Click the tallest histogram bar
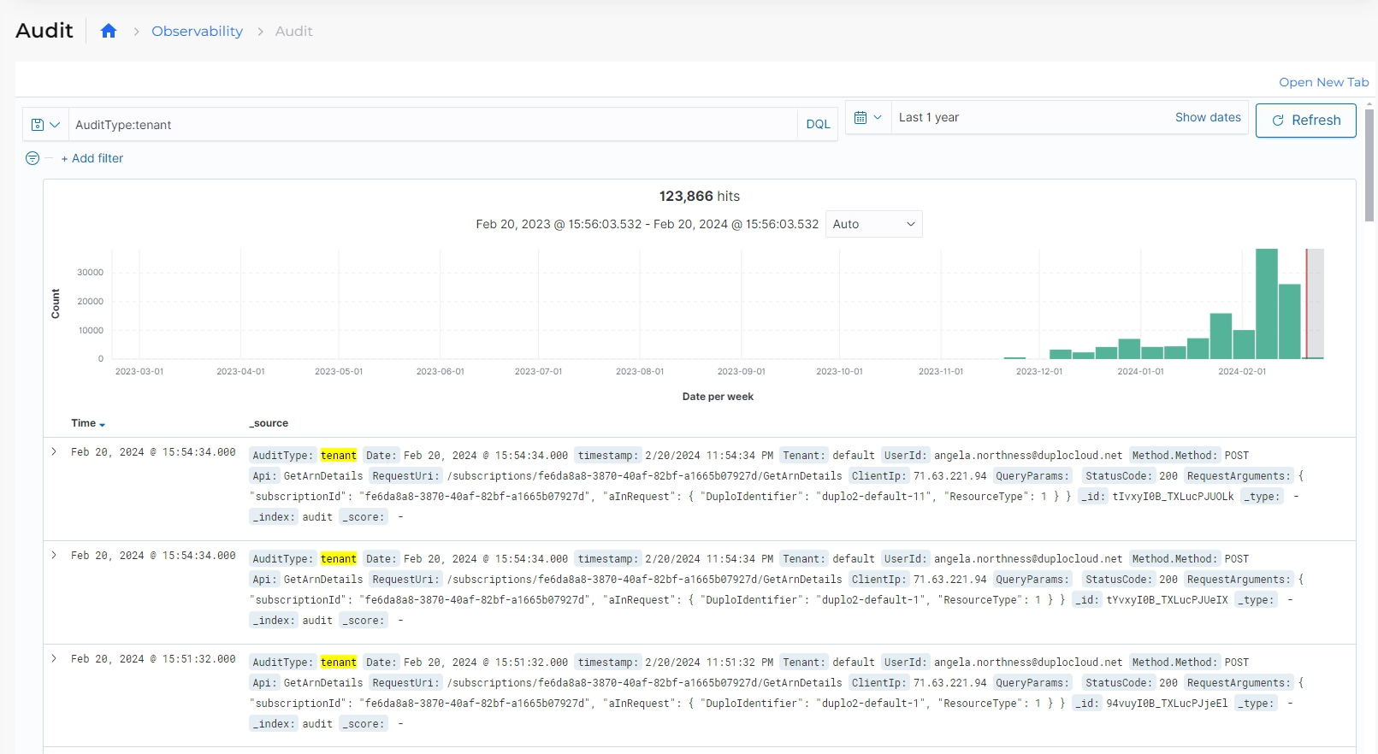1378x754 pixels. [x=1266, y=303]
